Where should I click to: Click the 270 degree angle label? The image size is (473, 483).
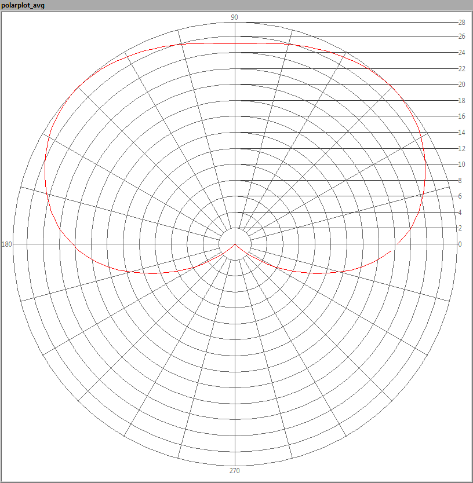pyautogui.click(x=235, y=471)
